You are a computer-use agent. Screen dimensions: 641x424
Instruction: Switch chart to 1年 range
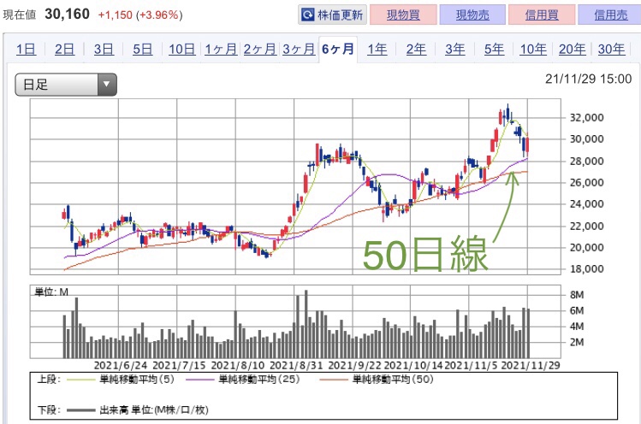tap(377, 49)
